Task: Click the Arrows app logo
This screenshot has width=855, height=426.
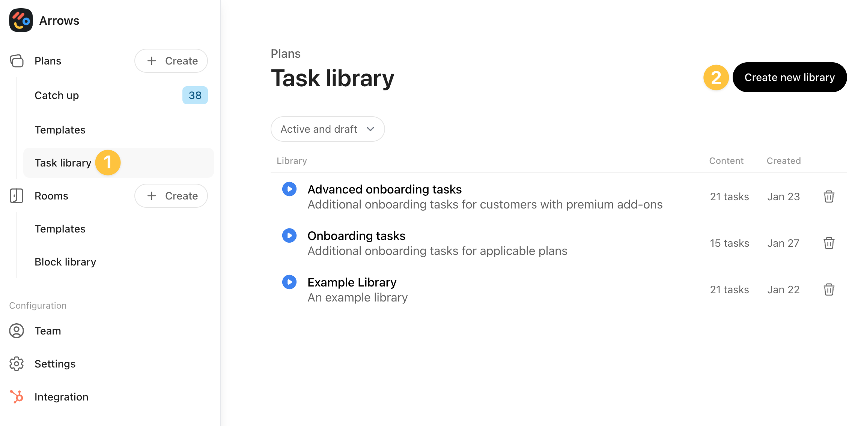Action: (21, 20)
